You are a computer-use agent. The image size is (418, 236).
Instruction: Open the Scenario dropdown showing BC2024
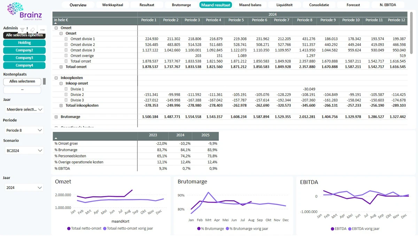pos(24,151)
